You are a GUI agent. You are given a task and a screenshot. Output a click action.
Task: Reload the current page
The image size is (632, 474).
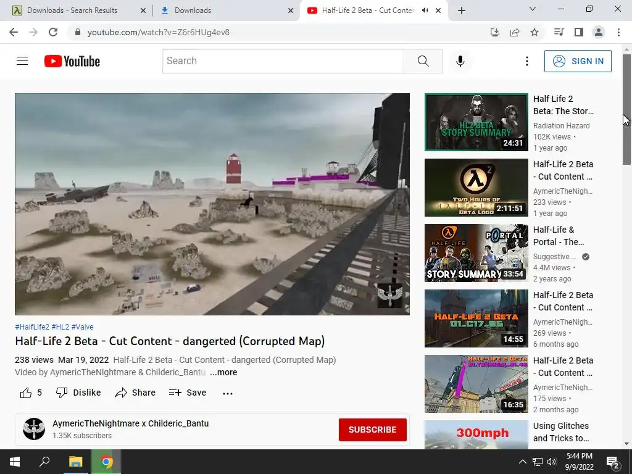[53, 32]
